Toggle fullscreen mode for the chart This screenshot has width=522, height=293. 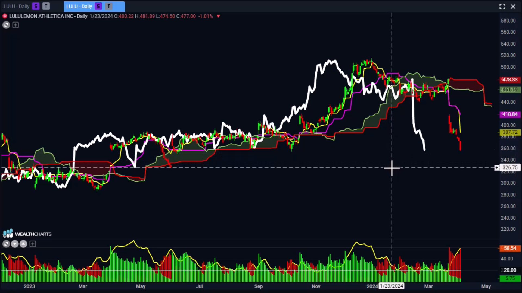502,7
